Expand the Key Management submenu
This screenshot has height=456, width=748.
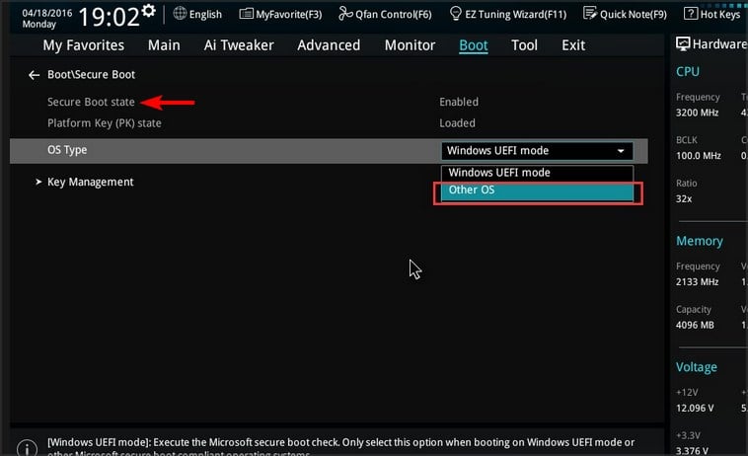[90, 182]
